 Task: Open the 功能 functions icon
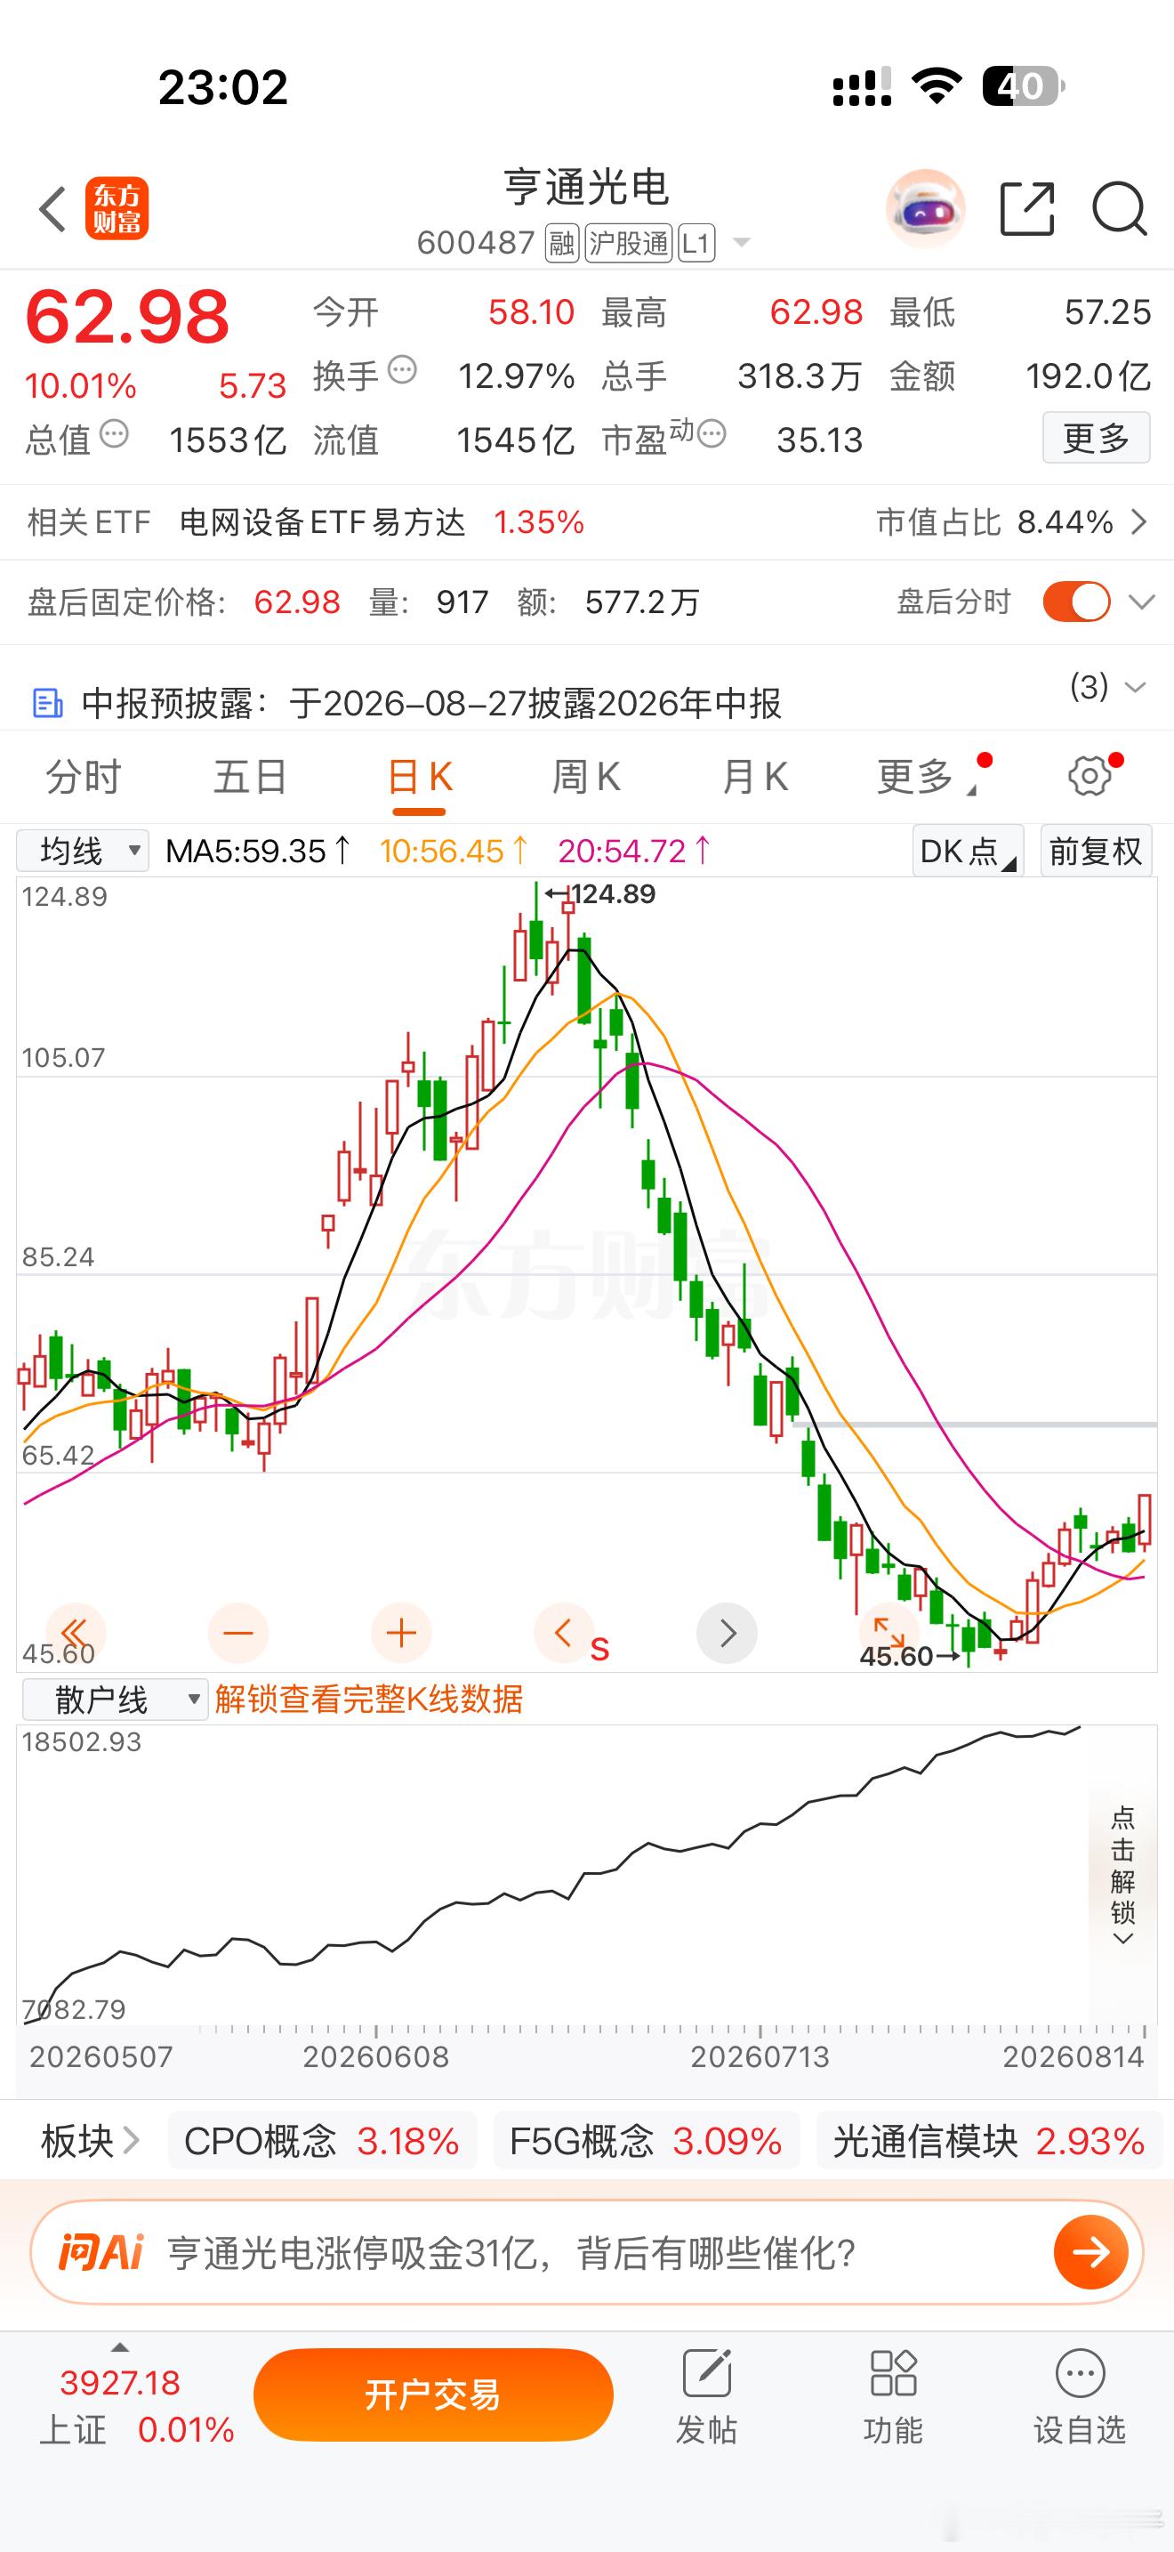[x=893, y=2374]
